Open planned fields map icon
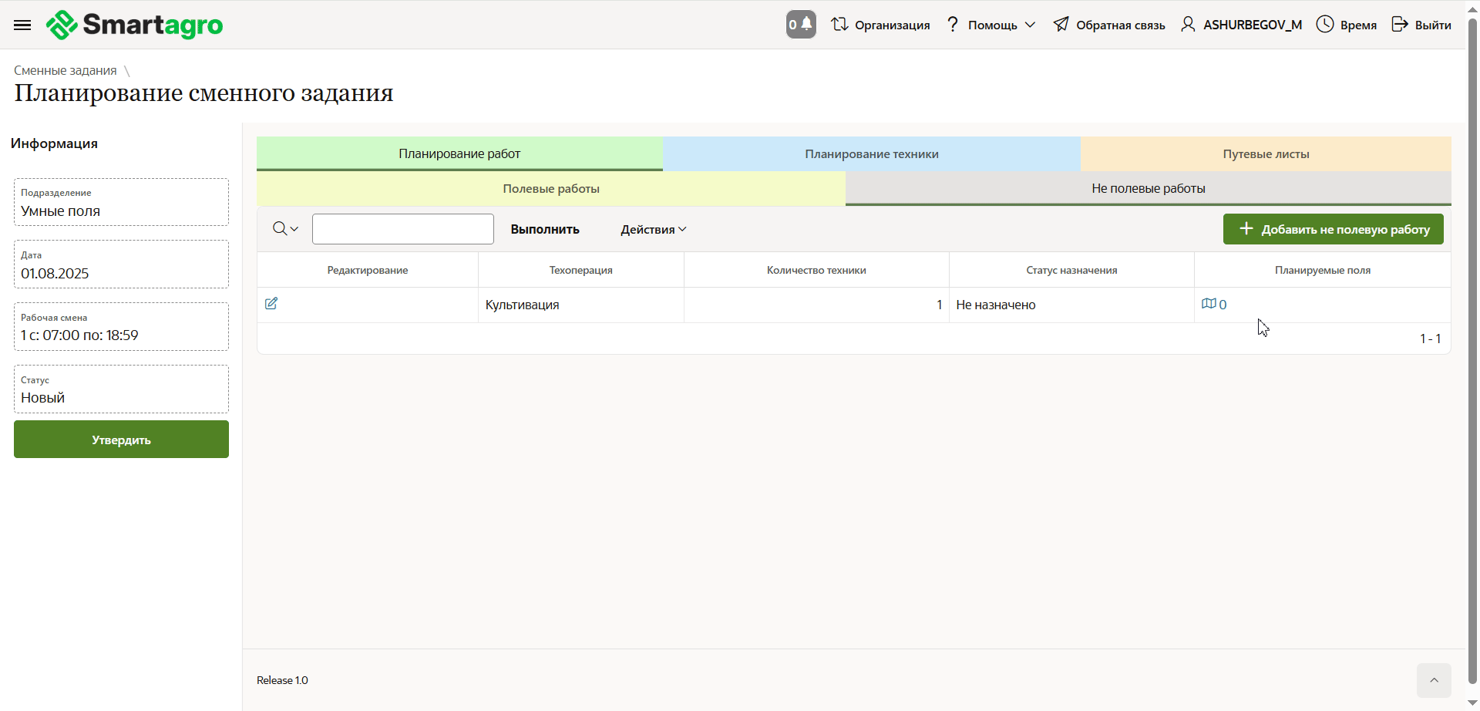The width and height of the screenshot is (1480, 711). click(x=1209, y=304)
